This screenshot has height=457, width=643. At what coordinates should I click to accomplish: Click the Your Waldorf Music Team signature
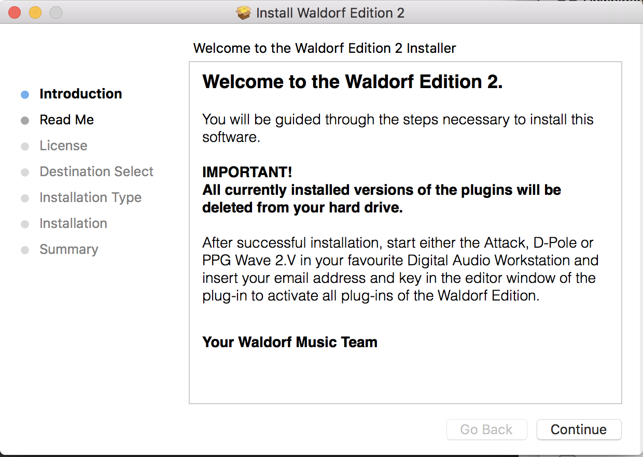click(x=290, y=342)
